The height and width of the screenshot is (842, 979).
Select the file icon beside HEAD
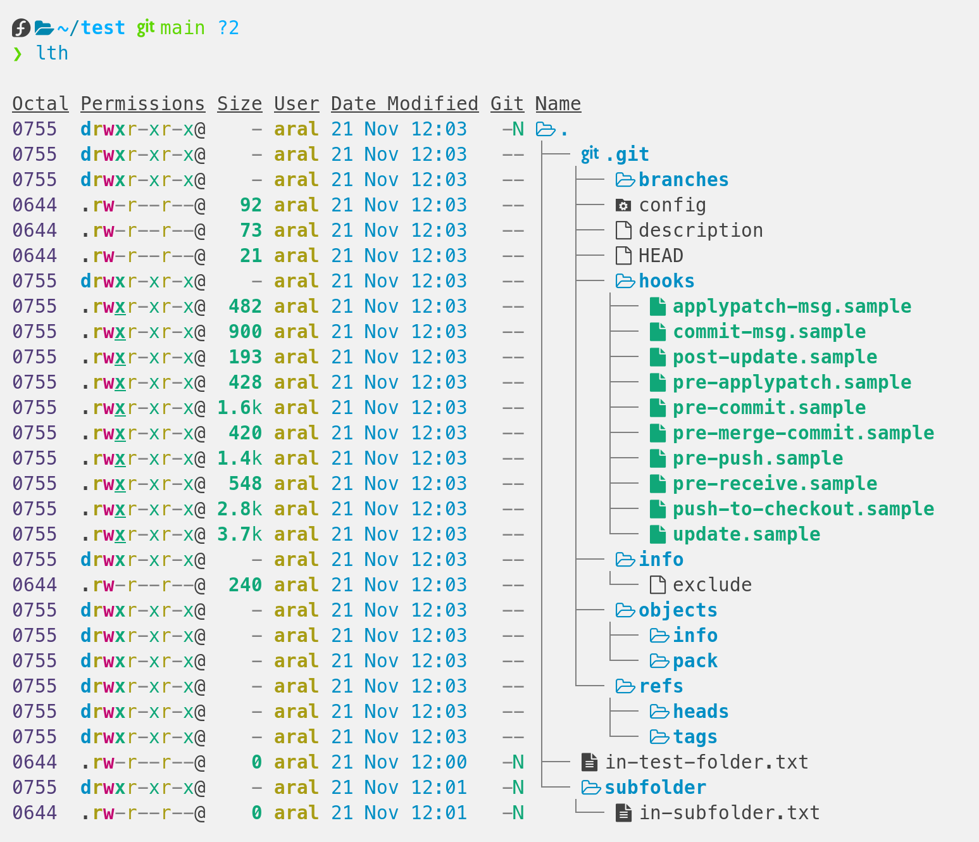point(623,255)
